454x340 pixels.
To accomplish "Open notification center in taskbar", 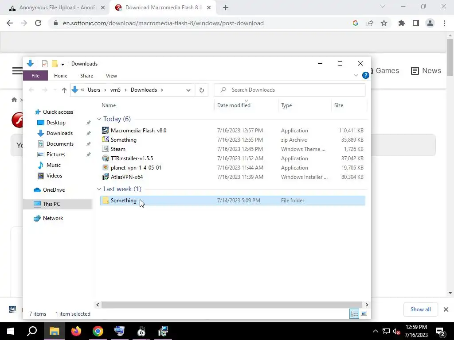I will click(440, 331).
